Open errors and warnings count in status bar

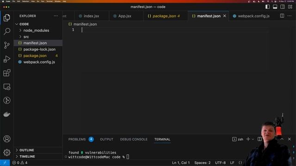point(20,163)
